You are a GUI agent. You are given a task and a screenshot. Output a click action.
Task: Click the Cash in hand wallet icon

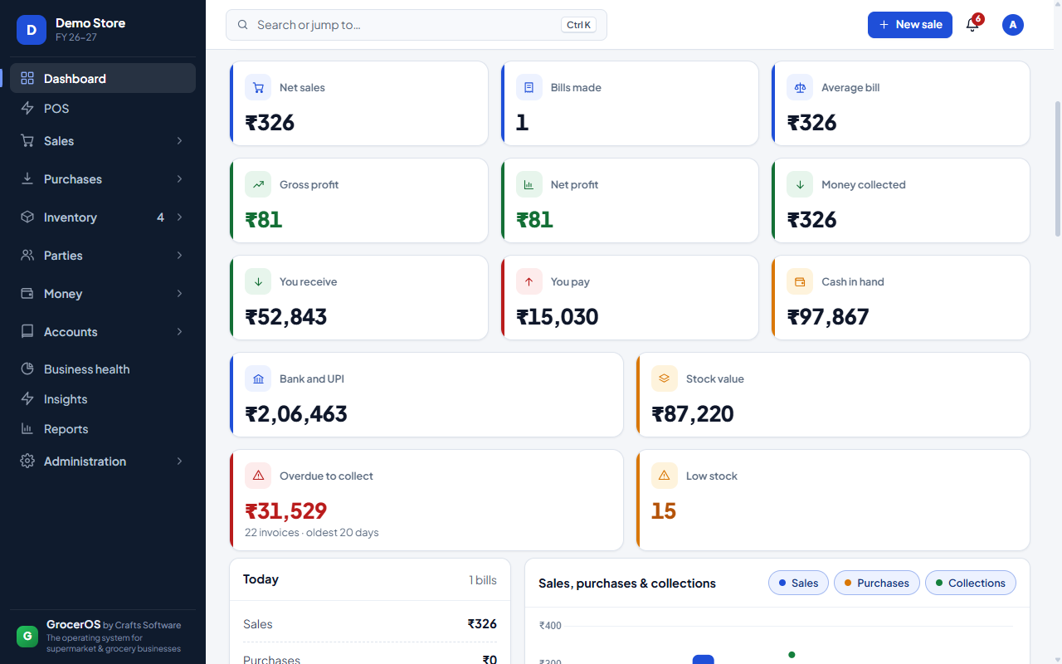click(x=800, y=281)
